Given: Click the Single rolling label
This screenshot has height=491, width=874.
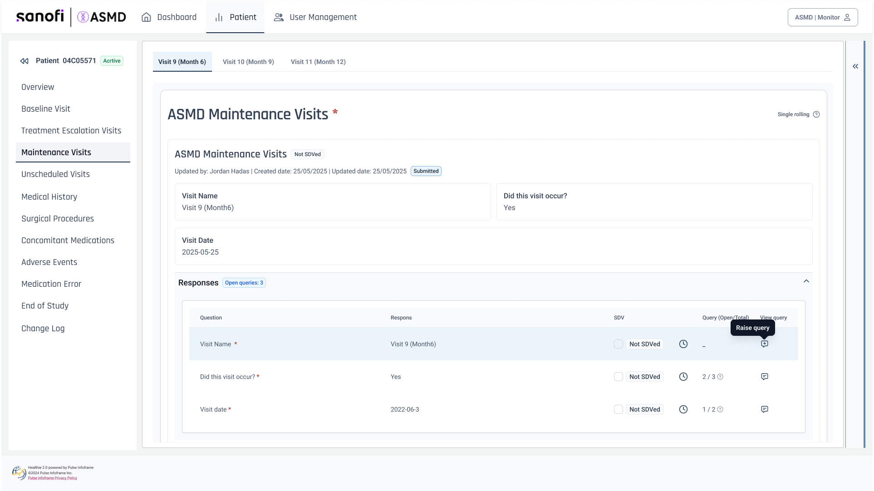Looking at the screenshot, I should point(793,114).
